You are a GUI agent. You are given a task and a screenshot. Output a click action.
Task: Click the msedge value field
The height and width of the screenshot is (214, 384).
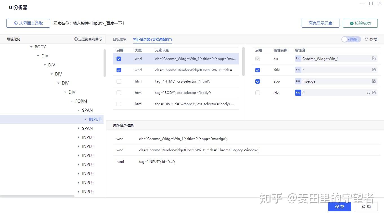pyautogui.click(x=336, y=81)
